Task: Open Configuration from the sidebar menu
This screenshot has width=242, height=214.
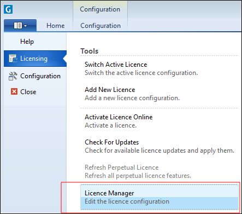Action: [35, 76]
